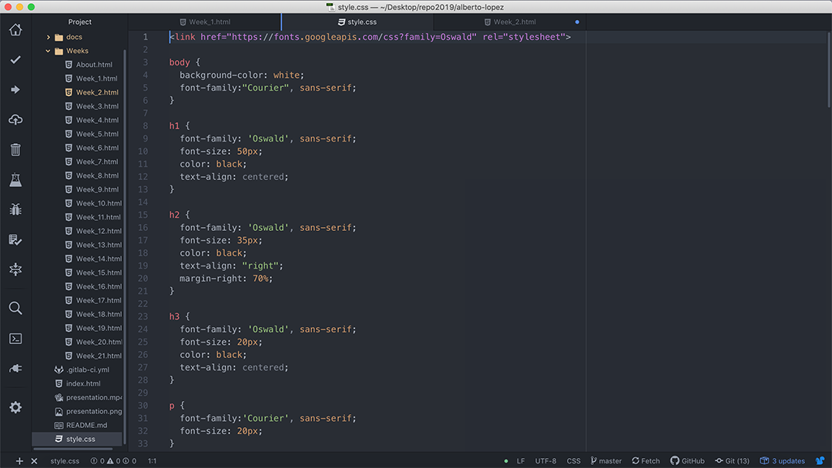Click the margin-right 70% value
The image size is (832, 468).
point(260,278)
